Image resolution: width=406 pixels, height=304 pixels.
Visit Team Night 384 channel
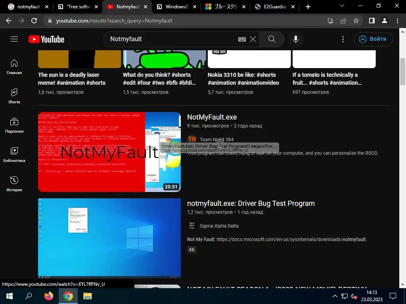click(x=216, y=140)
